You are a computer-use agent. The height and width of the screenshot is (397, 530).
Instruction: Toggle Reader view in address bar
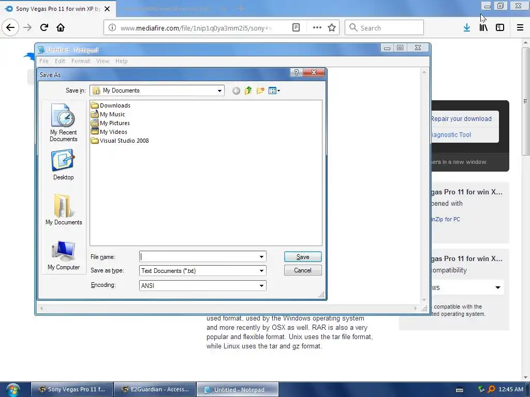click(x=296, y=28)
